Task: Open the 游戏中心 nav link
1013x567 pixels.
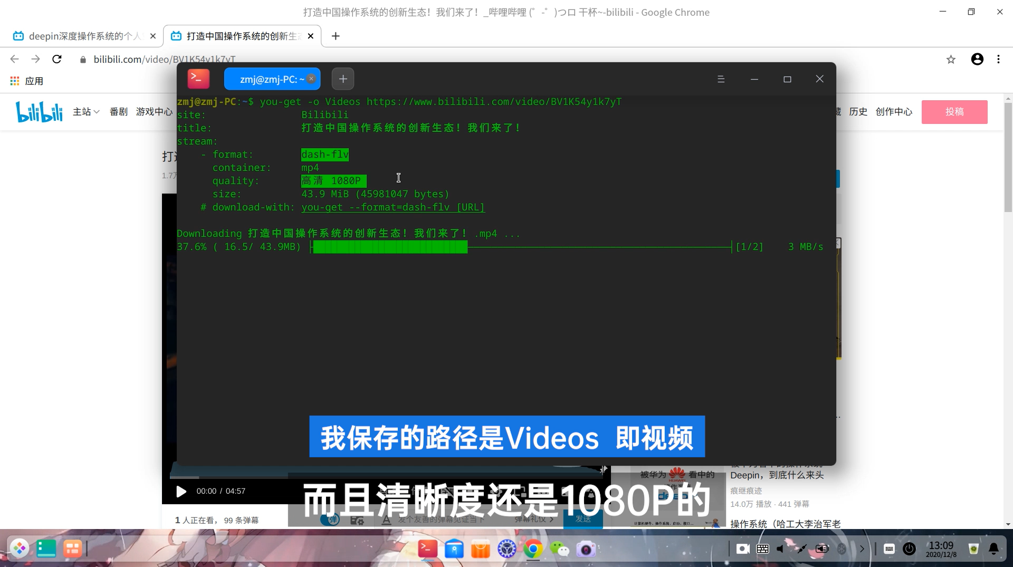Action: 154,112
